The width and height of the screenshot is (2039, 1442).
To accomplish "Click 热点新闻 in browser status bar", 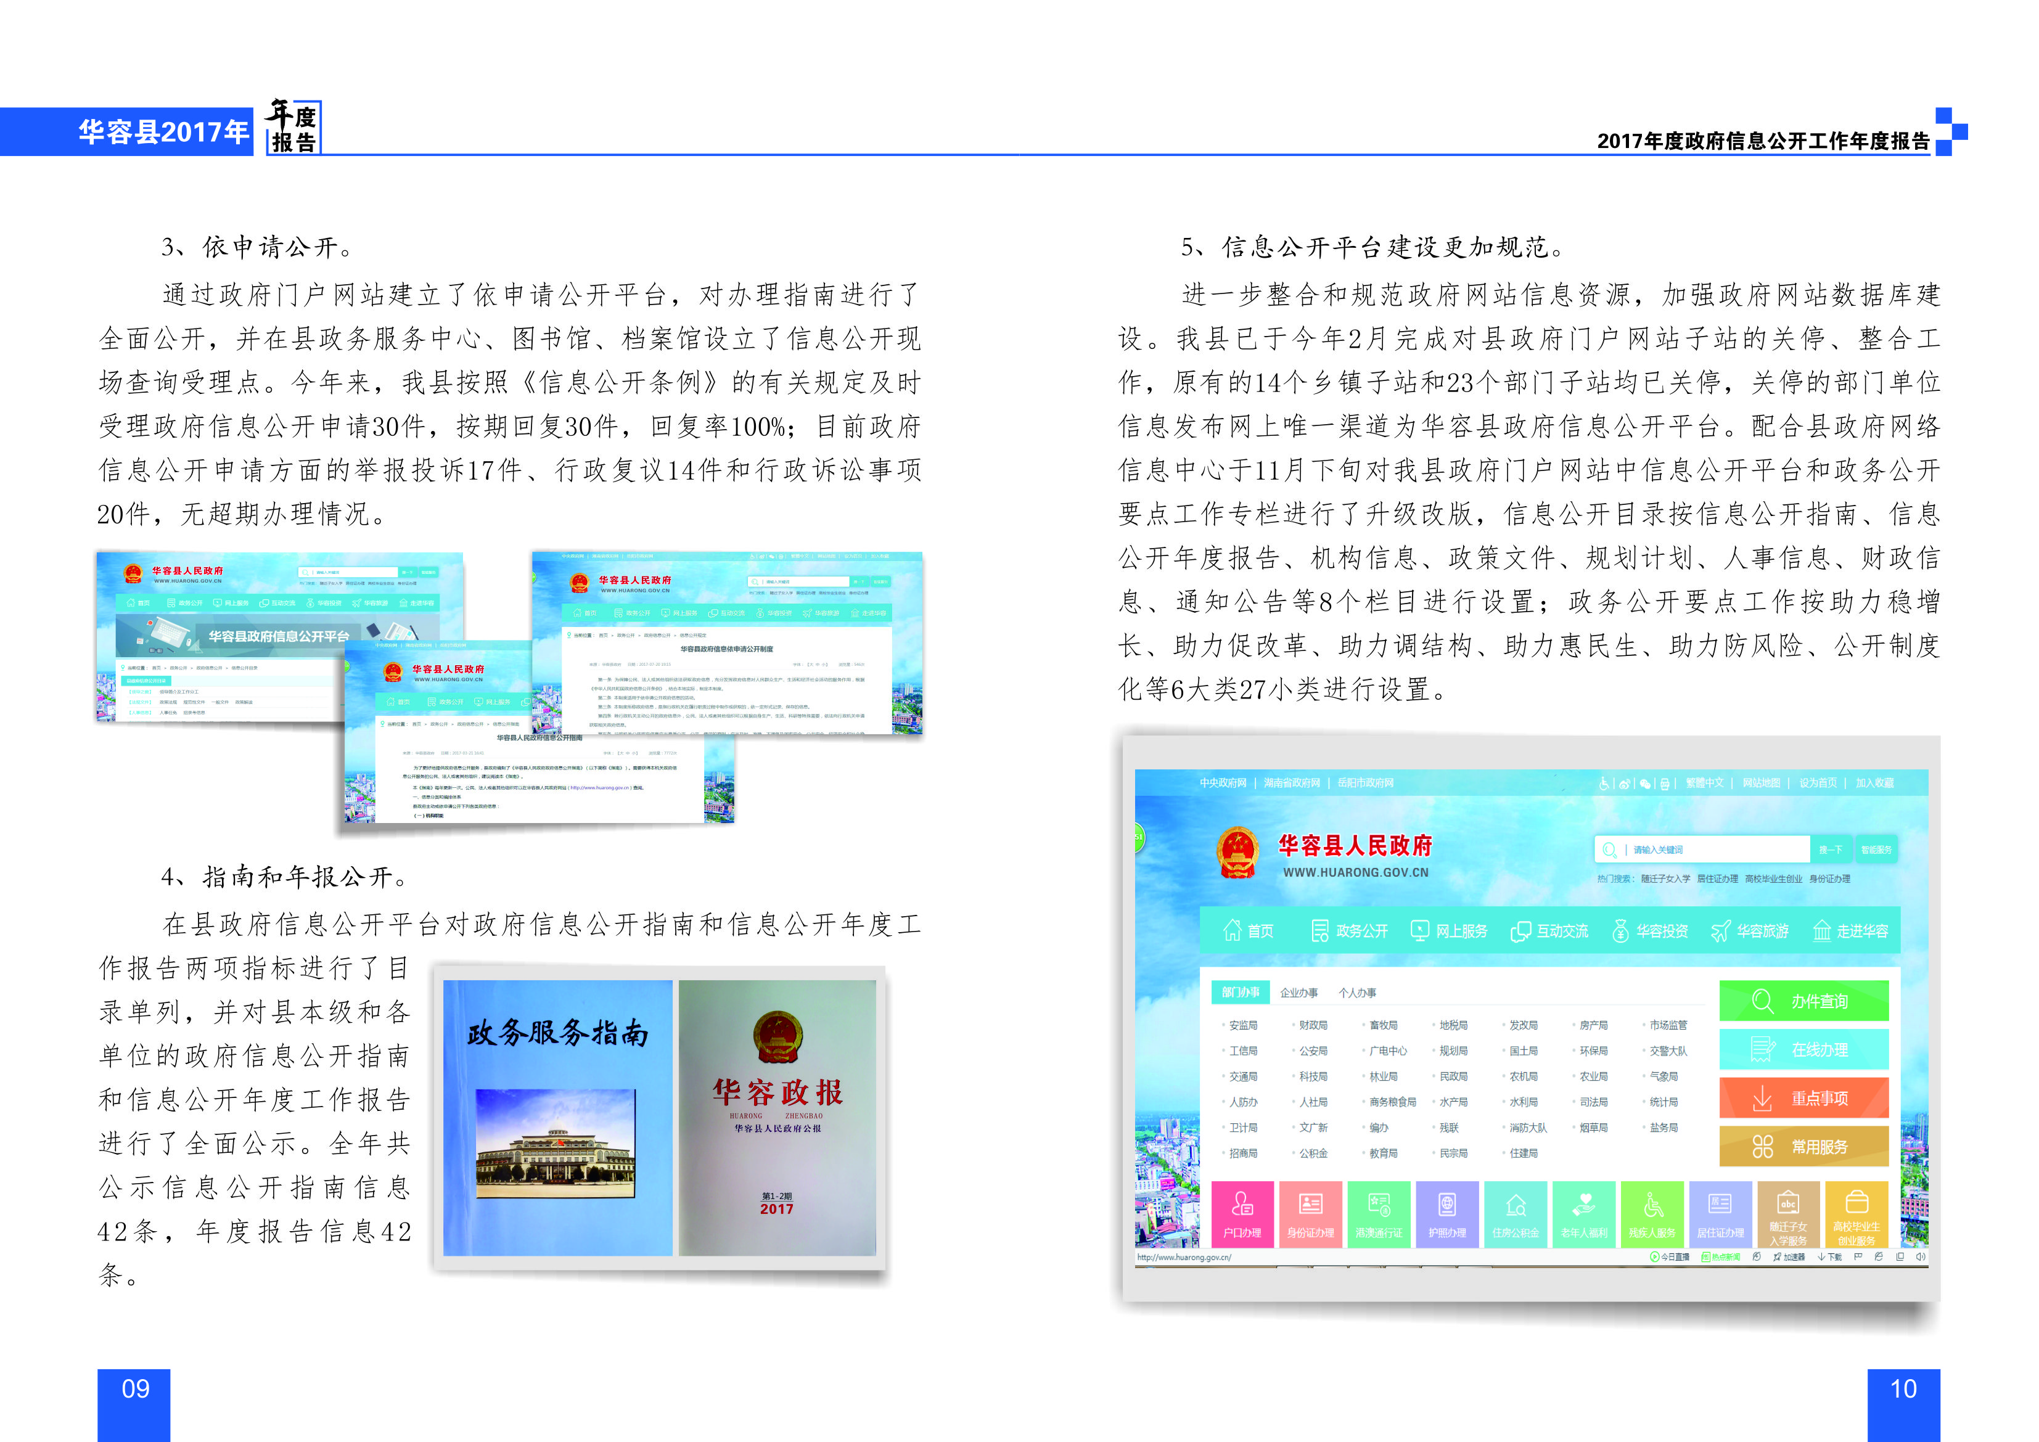I will (x=1721, y=1257).
